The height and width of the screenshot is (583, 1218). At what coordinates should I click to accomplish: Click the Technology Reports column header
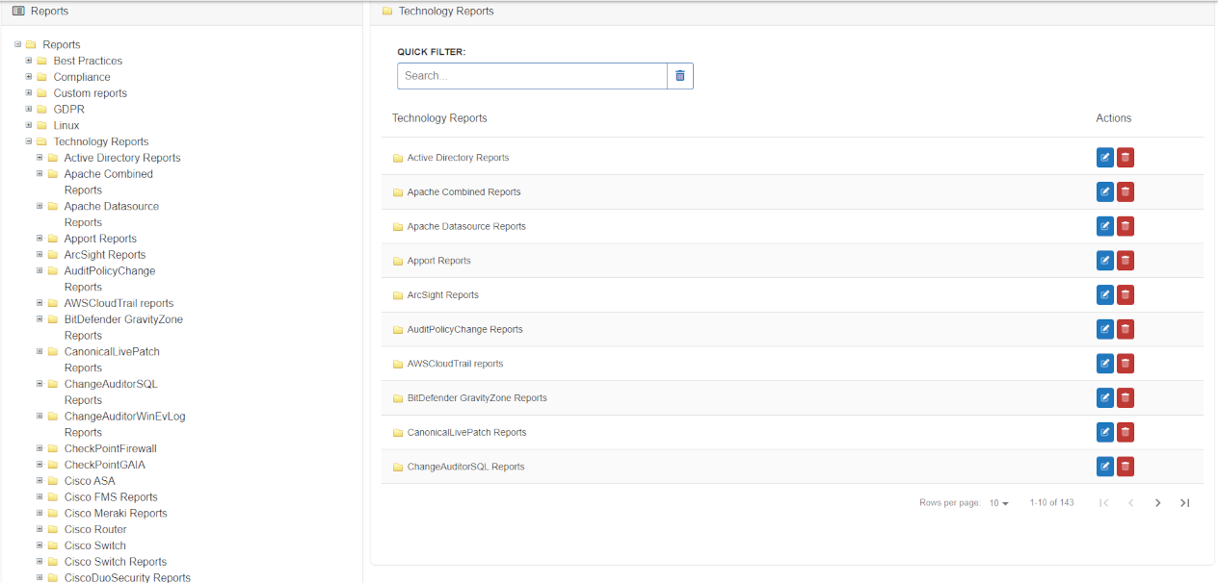[x=439, y=118]
